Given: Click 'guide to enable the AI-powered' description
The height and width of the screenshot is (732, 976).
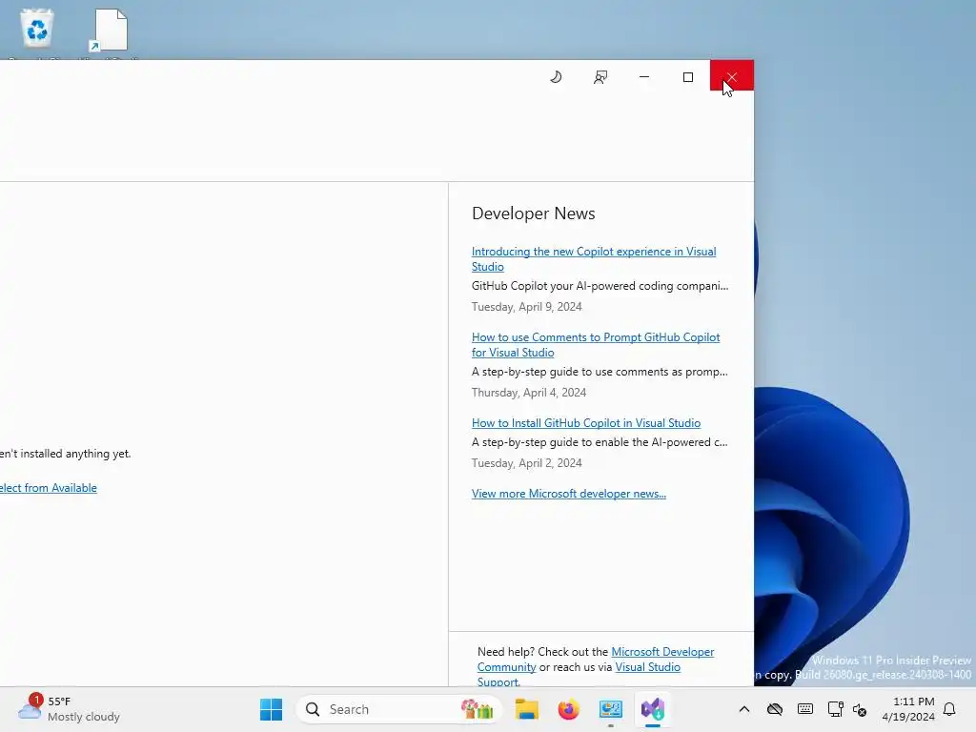Looking at the screenshot, I should click(600, 442).
